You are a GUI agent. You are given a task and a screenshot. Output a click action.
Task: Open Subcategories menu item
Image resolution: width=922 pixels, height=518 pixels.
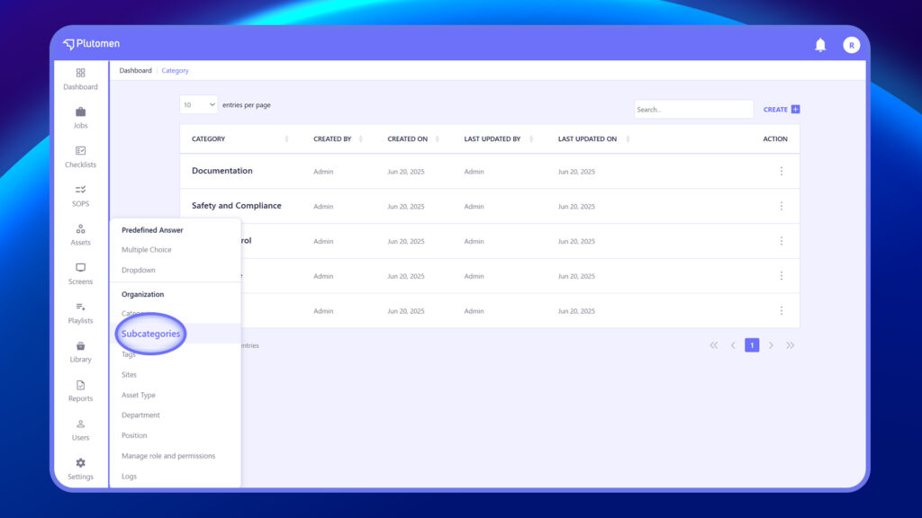(x=150, y=334)
